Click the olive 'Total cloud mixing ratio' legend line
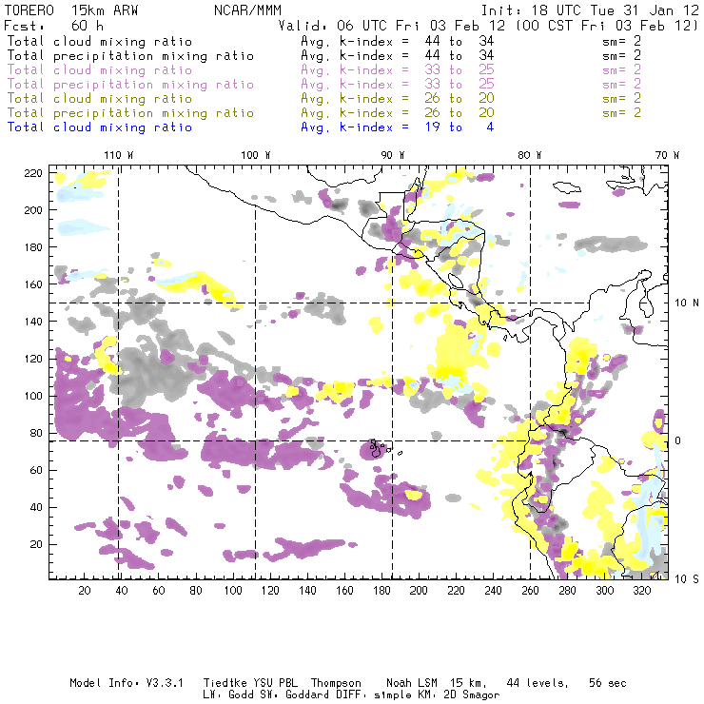Viewport: 704px width, 704px height. tap(100, 98)
